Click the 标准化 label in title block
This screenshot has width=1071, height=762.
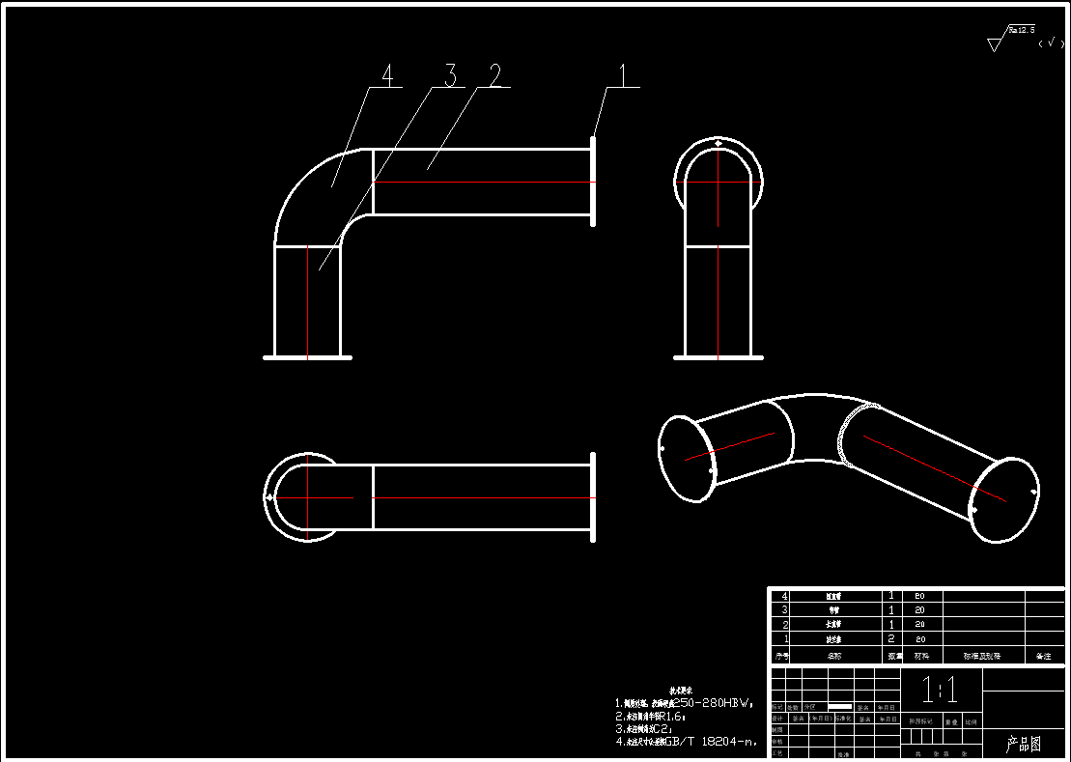843,719
